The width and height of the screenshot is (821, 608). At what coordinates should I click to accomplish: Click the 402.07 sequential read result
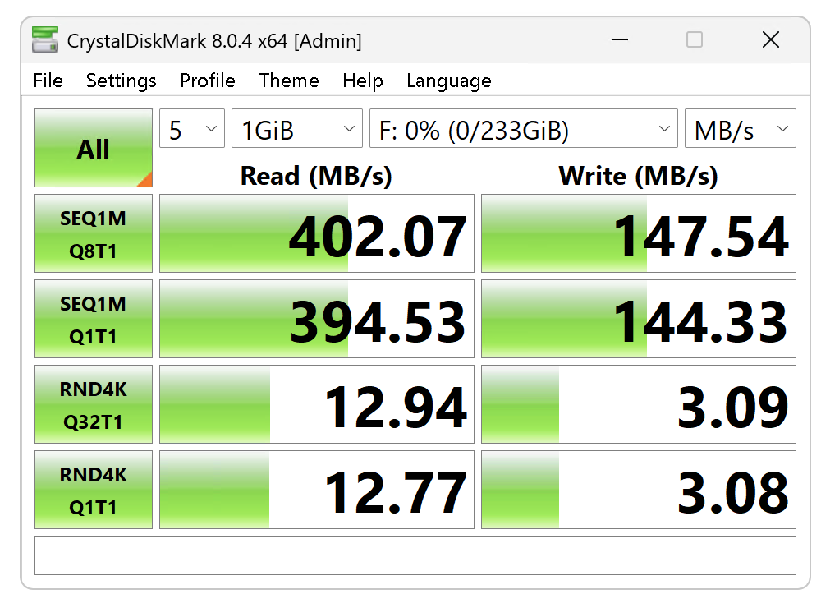317,234
